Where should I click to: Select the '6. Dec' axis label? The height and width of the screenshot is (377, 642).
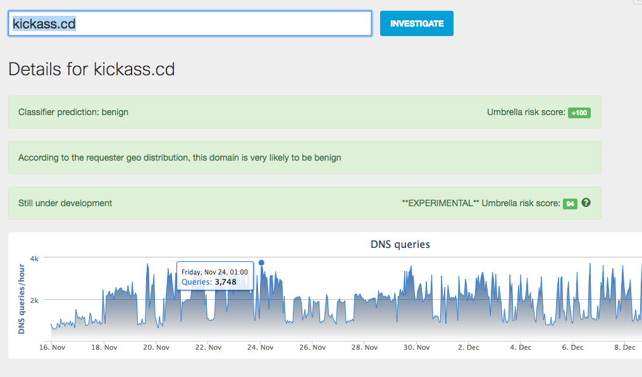click(x=572, y=347)
